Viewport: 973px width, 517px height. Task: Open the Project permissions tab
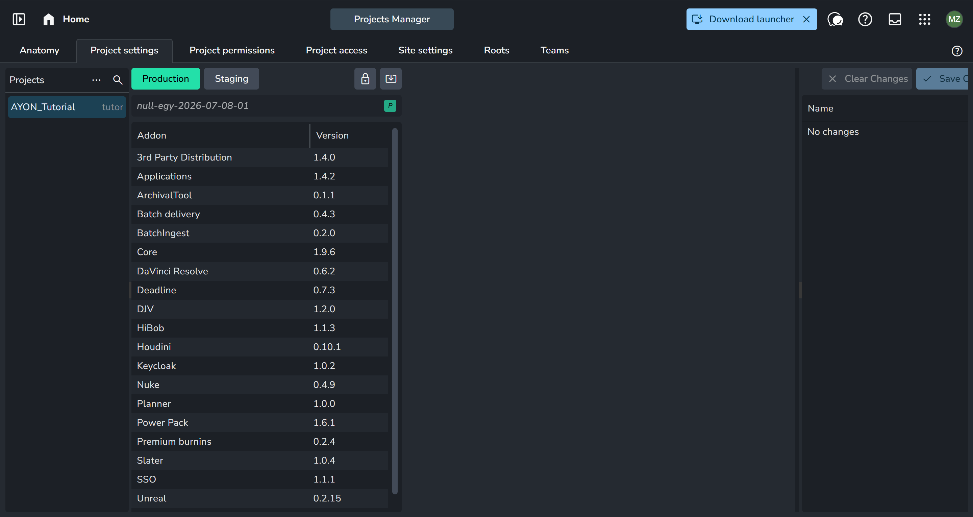(x=232, y=50)
